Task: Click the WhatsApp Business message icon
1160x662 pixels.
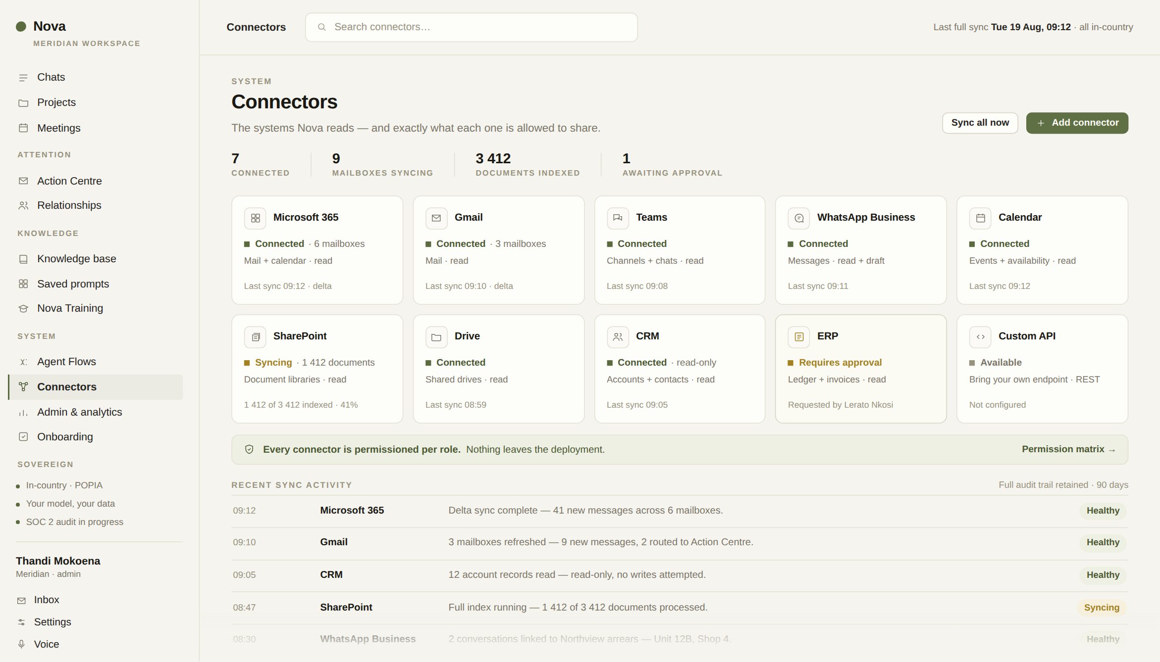Action: click(799, 218)
